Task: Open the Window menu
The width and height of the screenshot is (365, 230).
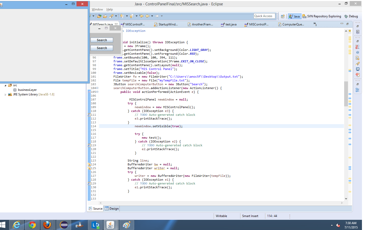Action: 97,9
